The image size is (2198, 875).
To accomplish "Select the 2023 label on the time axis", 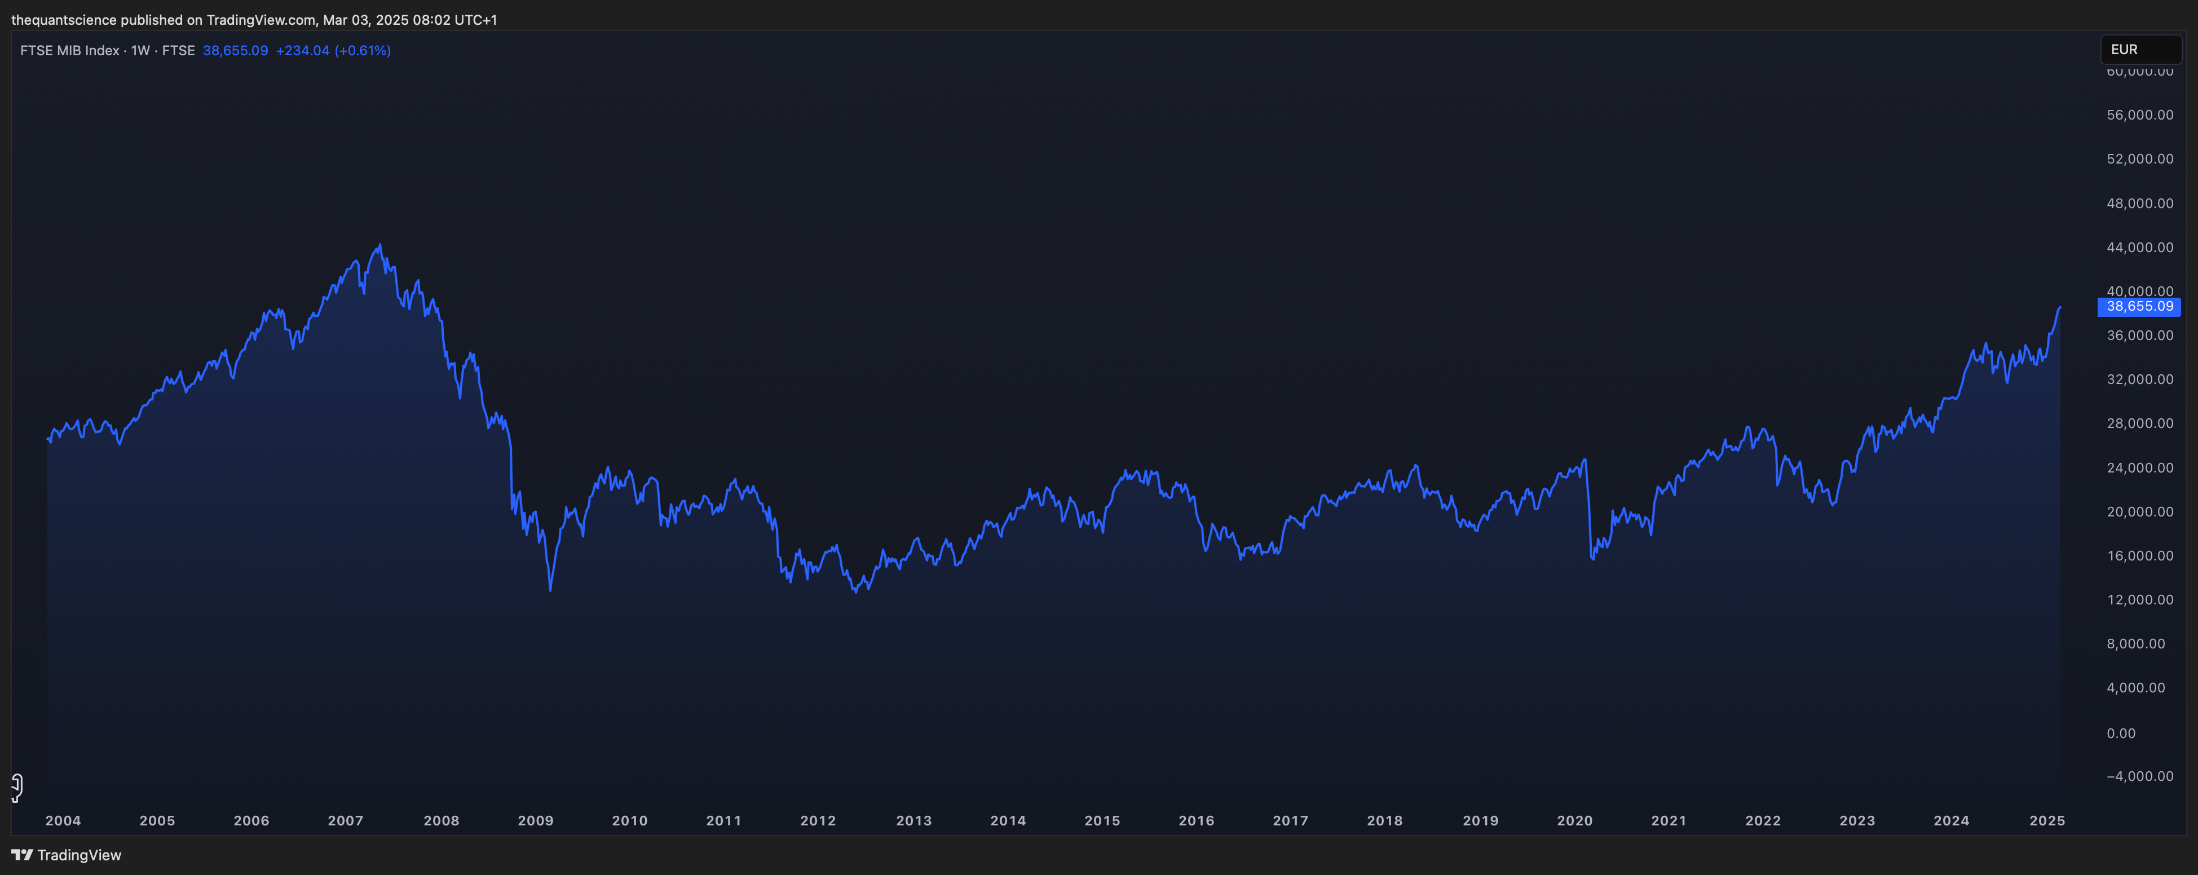I will (x=1857, y=820).
